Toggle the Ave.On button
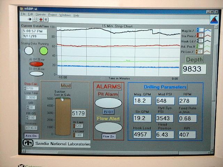 [x=31, y=136]
